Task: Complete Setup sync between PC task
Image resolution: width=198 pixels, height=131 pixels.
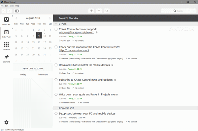Action: point(56,113)
